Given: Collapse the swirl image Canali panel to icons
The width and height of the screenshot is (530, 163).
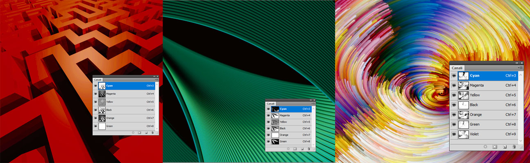Looking at the screenshot, I should click(x=517, y=63).
